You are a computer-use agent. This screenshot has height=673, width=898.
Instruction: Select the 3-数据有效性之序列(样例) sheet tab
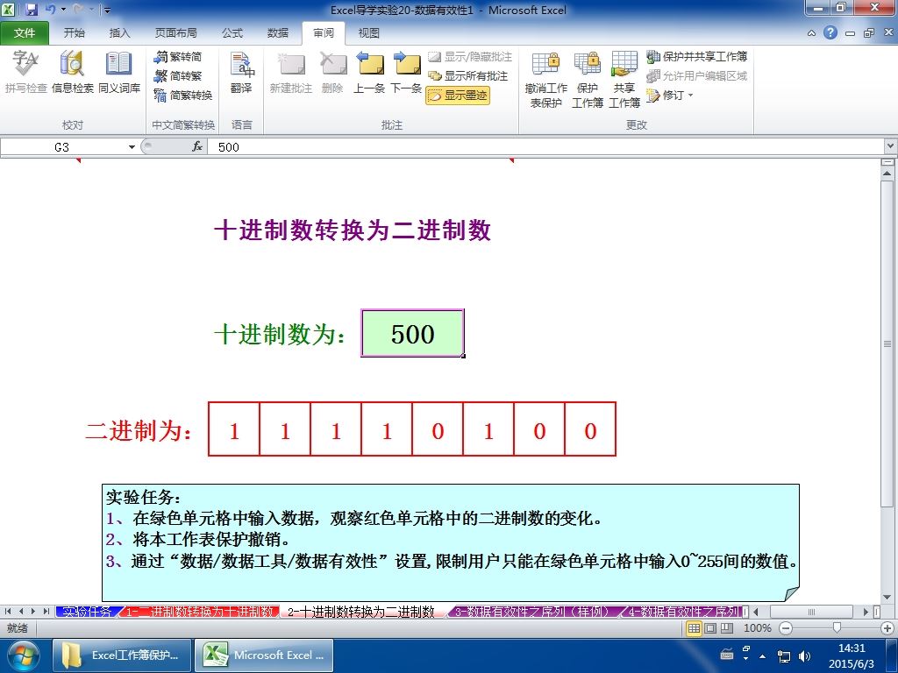pyautogui.click(x=532, y=612)
